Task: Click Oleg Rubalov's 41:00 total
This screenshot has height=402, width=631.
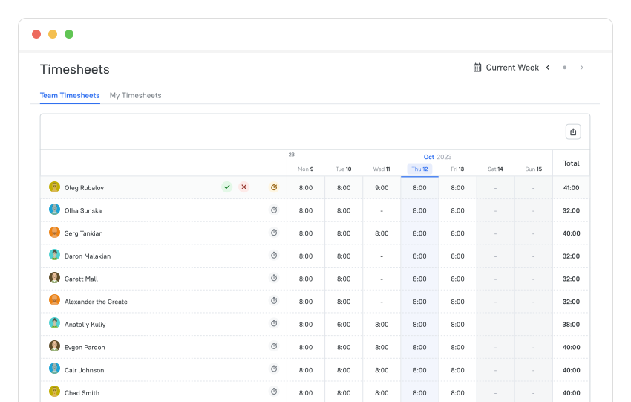Action: [x=571, y=188]
